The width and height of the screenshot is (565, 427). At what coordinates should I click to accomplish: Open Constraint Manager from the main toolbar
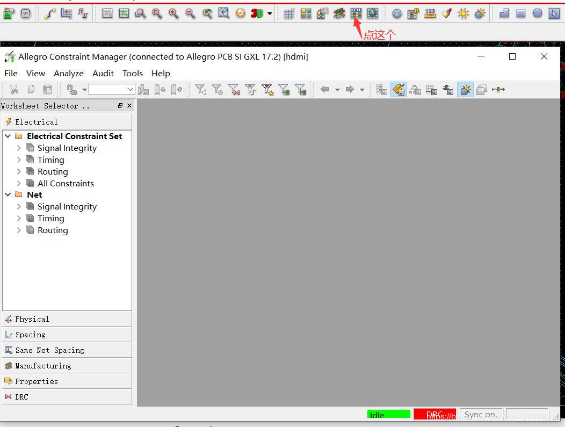click(356, 13)
